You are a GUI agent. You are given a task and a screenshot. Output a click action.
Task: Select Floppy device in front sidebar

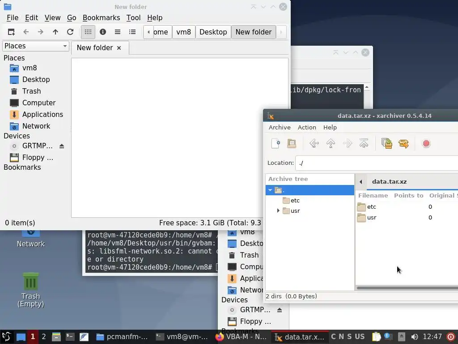point(38,157)
